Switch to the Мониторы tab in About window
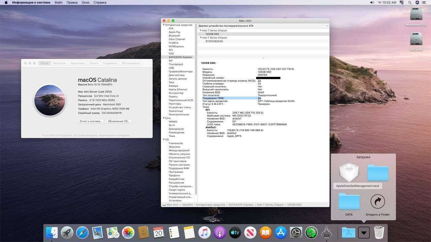The height and width of the screenshot is (242, 431). [60, 63]
